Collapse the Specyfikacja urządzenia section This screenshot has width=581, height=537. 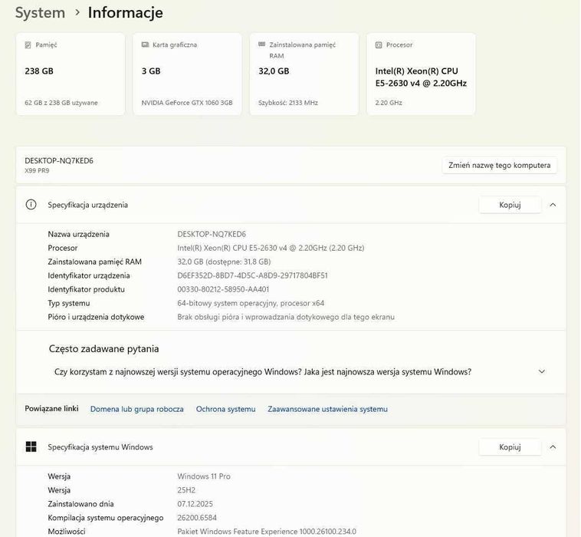click(x=553, y=205)
